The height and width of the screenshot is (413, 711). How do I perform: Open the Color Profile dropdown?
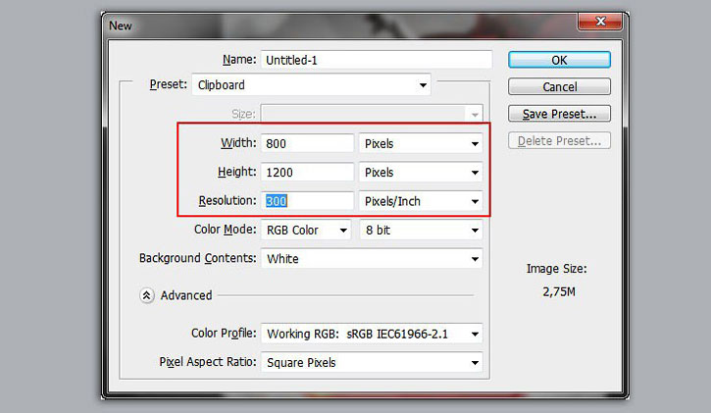[x=372, y=334]
